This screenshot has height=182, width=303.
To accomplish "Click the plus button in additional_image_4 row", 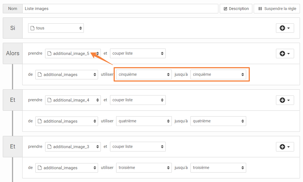I will coord(285,100).
